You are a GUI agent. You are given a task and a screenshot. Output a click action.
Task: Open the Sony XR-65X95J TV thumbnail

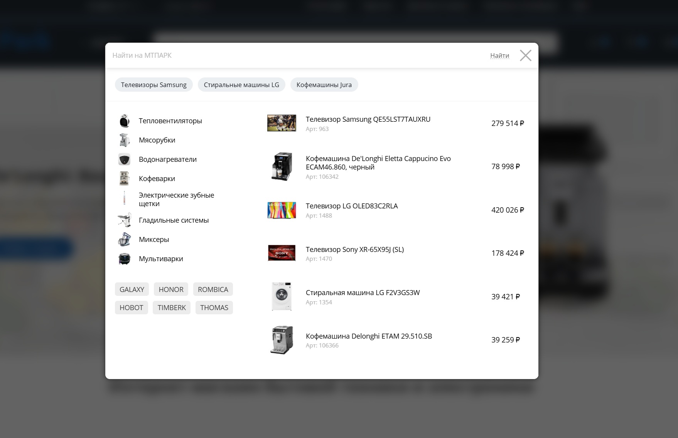(282, 253)
